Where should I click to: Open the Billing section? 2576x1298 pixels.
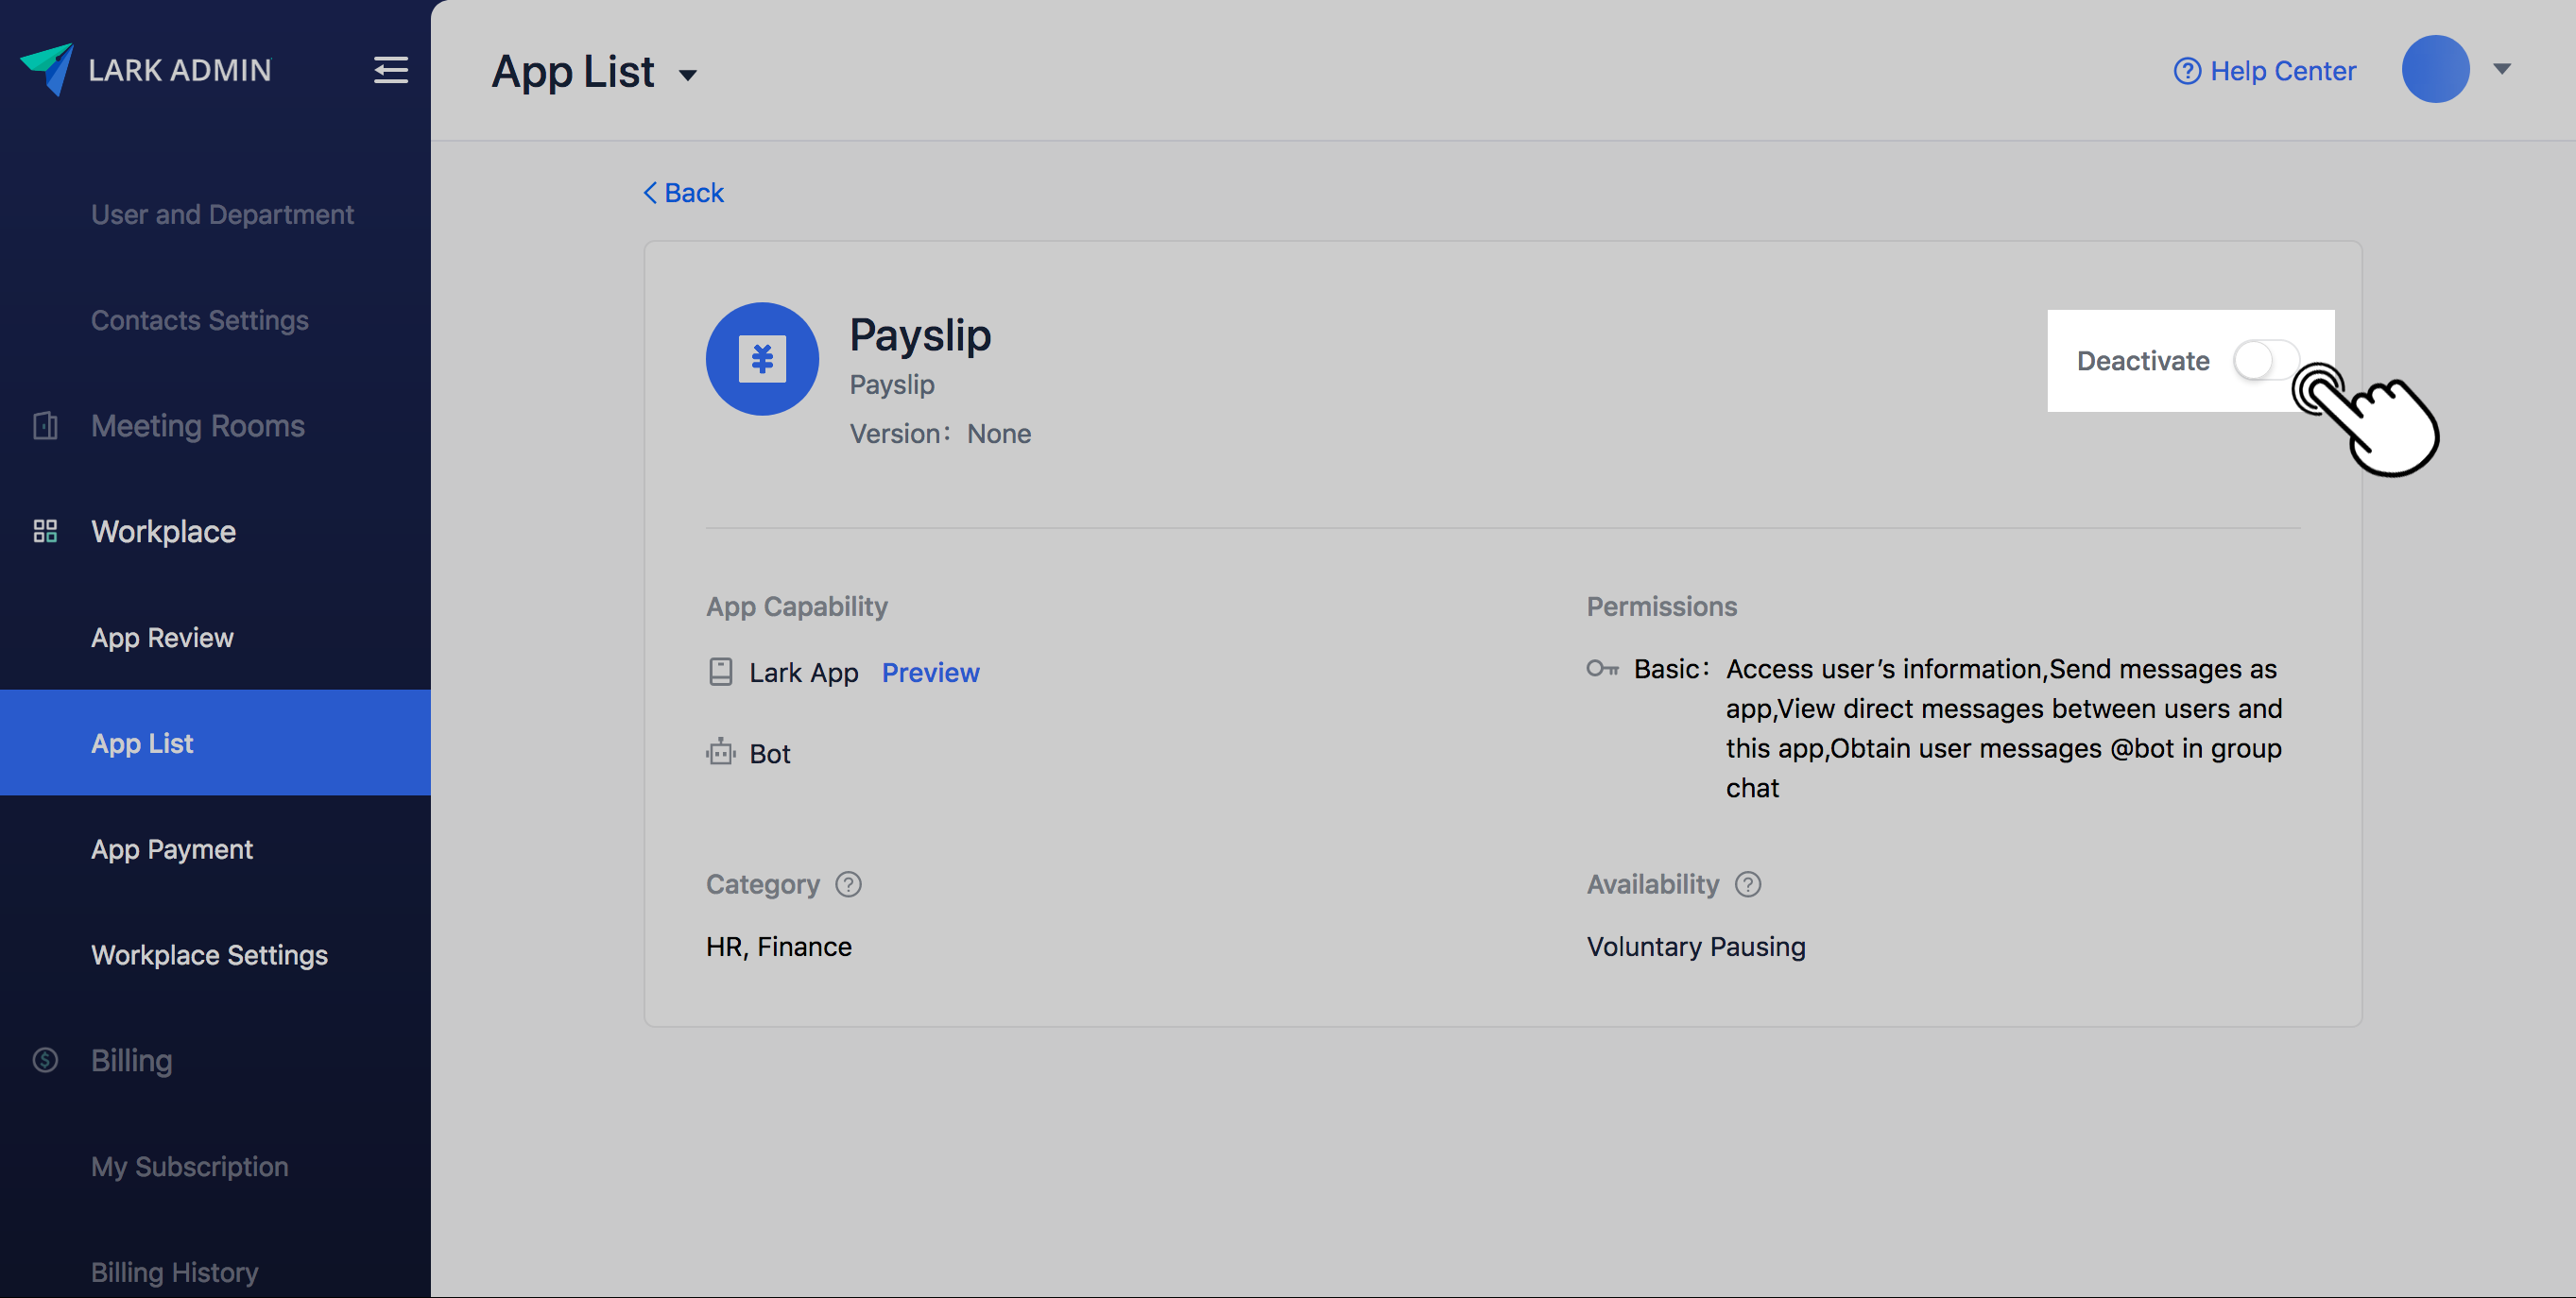point(132,1060)
